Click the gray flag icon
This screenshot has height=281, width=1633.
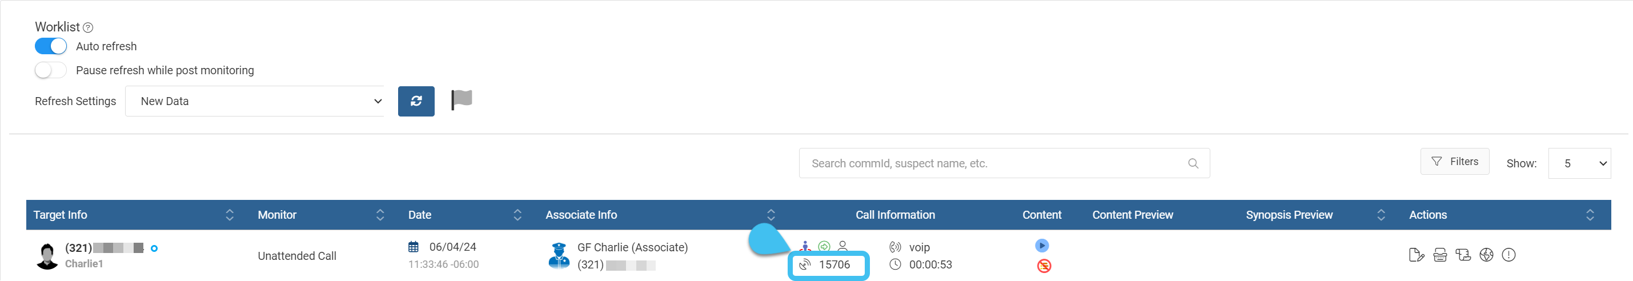point(462,99)
